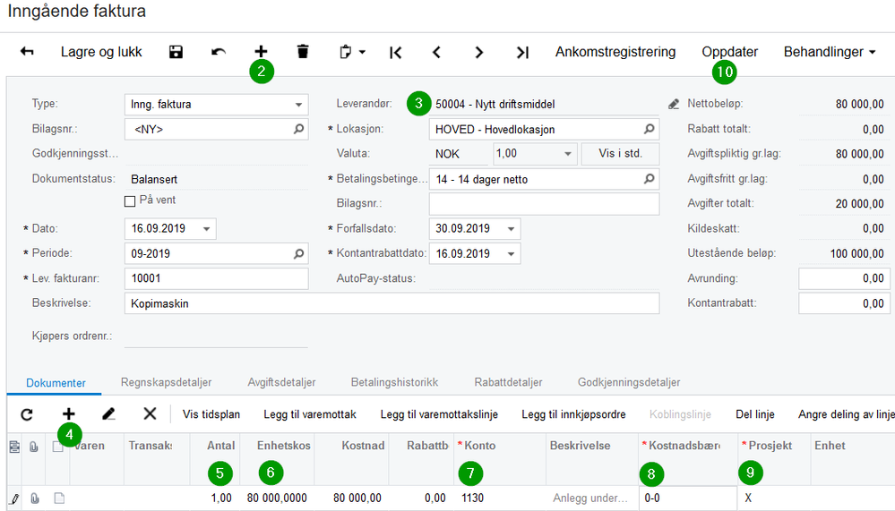Delete the selected line with the X icon
Image resolution: width=895 pixels, height=511 pixels.
pos(150,414)
